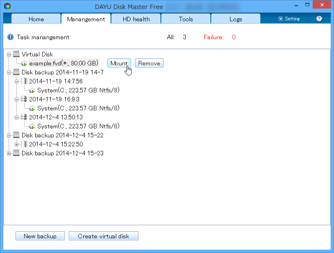
Task: Select Disk backup 2014-11-19 14-7 label
Action: (x=62, y=72)
